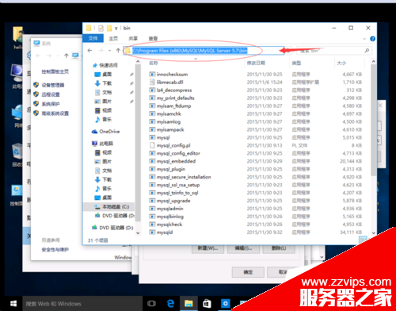Click the 20,144 KB size cell
Screen dimensions: 396x311
[x=351, y=161]
